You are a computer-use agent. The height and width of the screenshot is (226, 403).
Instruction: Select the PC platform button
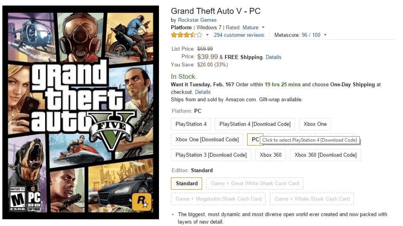pos(255,139)
